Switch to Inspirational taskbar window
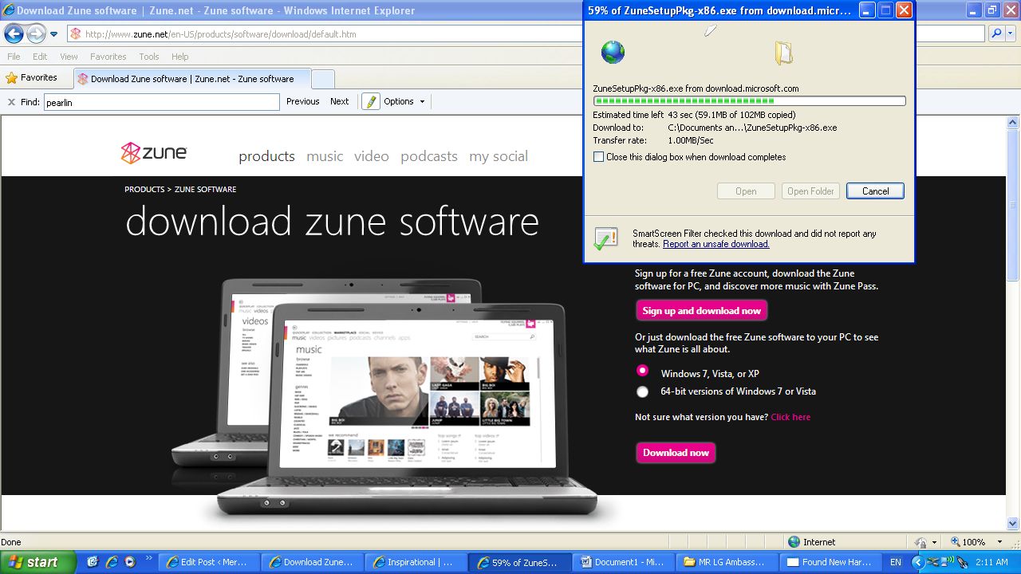Screen dimensions: 1021x574 416,562
